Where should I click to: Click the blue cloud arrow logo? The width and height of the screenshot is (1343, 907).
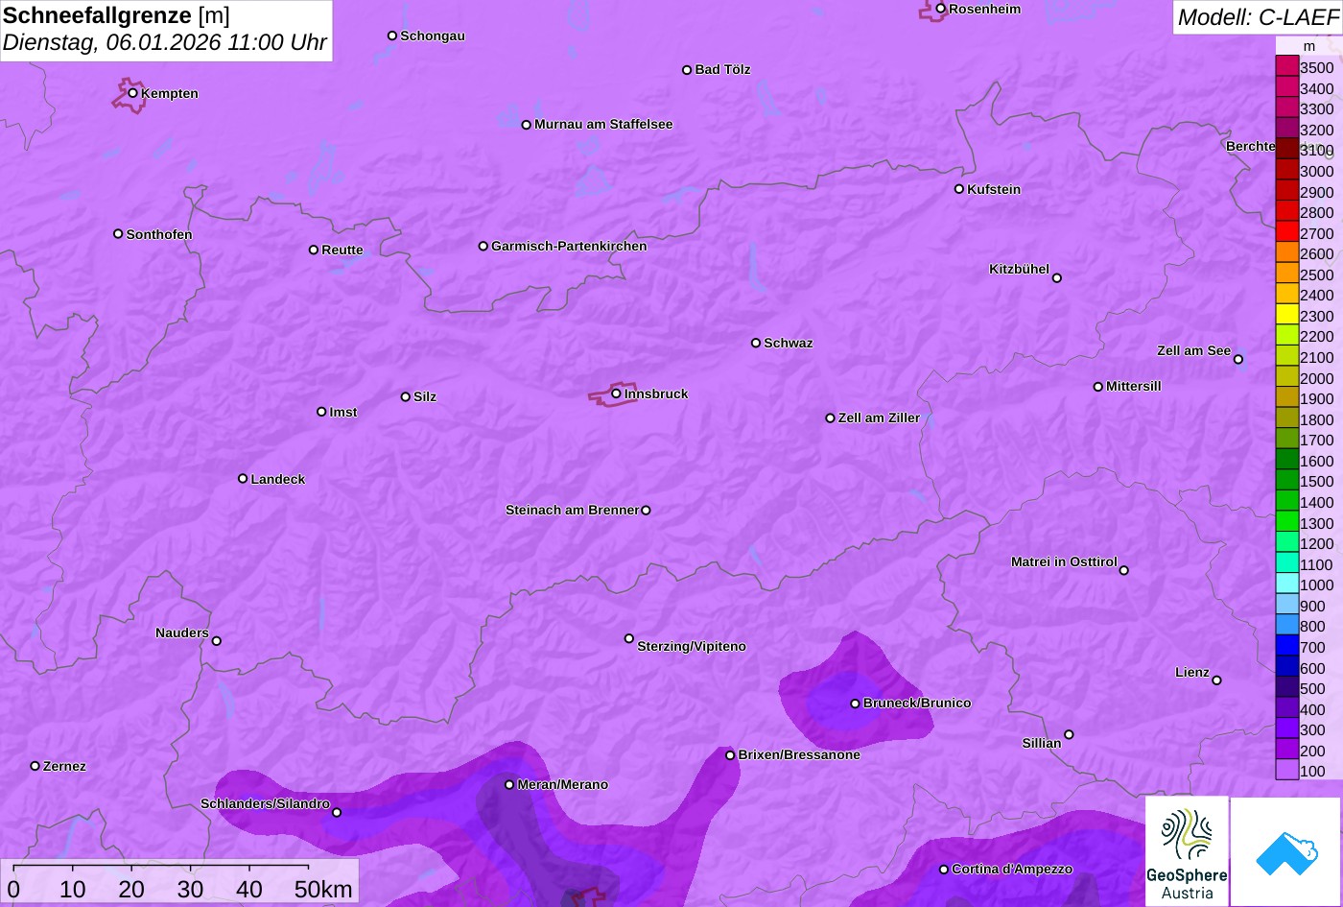click(1286, 852)
